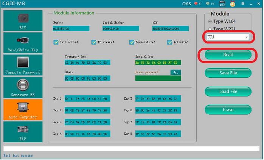Click the Load File button

pyautogui.click(x=228, y=92)
